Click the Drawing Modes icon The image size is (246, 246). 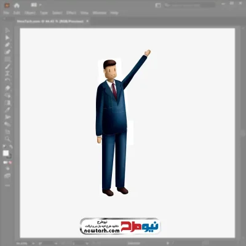coord(7,169)
